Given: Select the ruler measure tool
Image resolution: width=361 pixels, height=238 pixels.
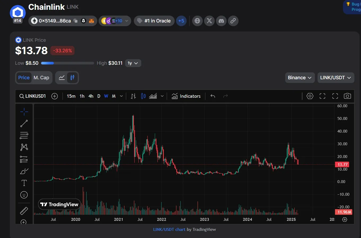Looking at the screenshot, I should (x=24, y=211).
